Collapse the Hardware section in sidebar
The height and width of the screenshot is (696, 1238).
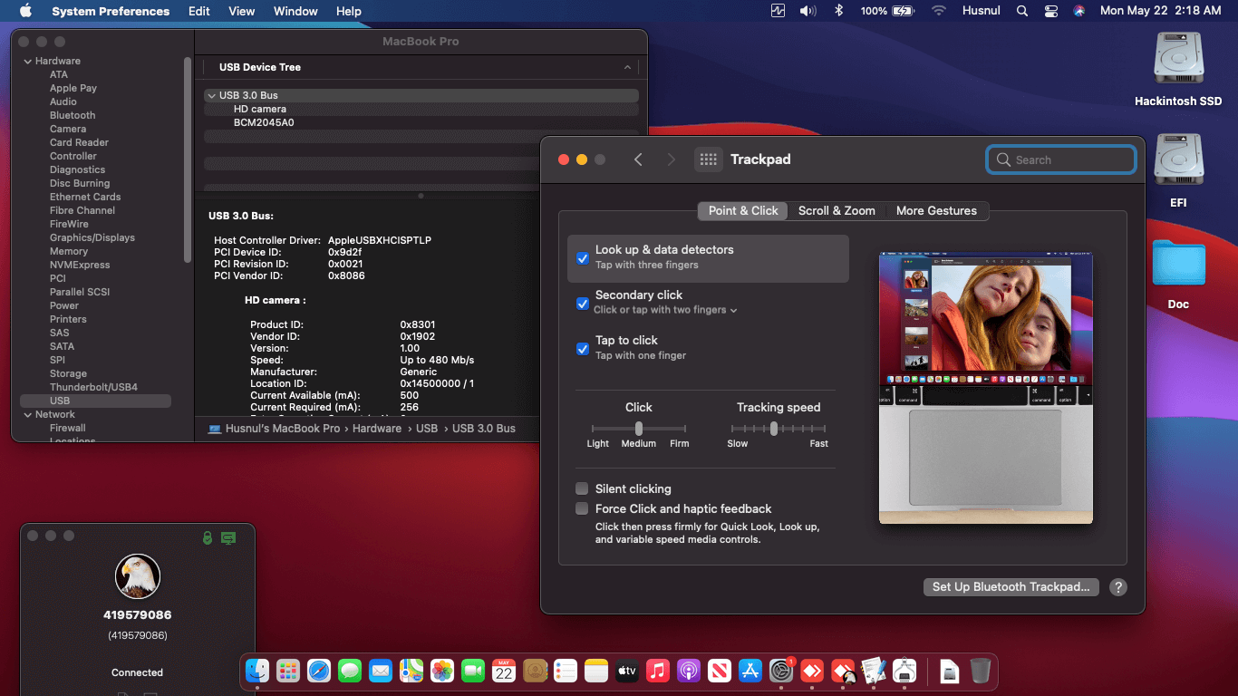coord(28,61)
